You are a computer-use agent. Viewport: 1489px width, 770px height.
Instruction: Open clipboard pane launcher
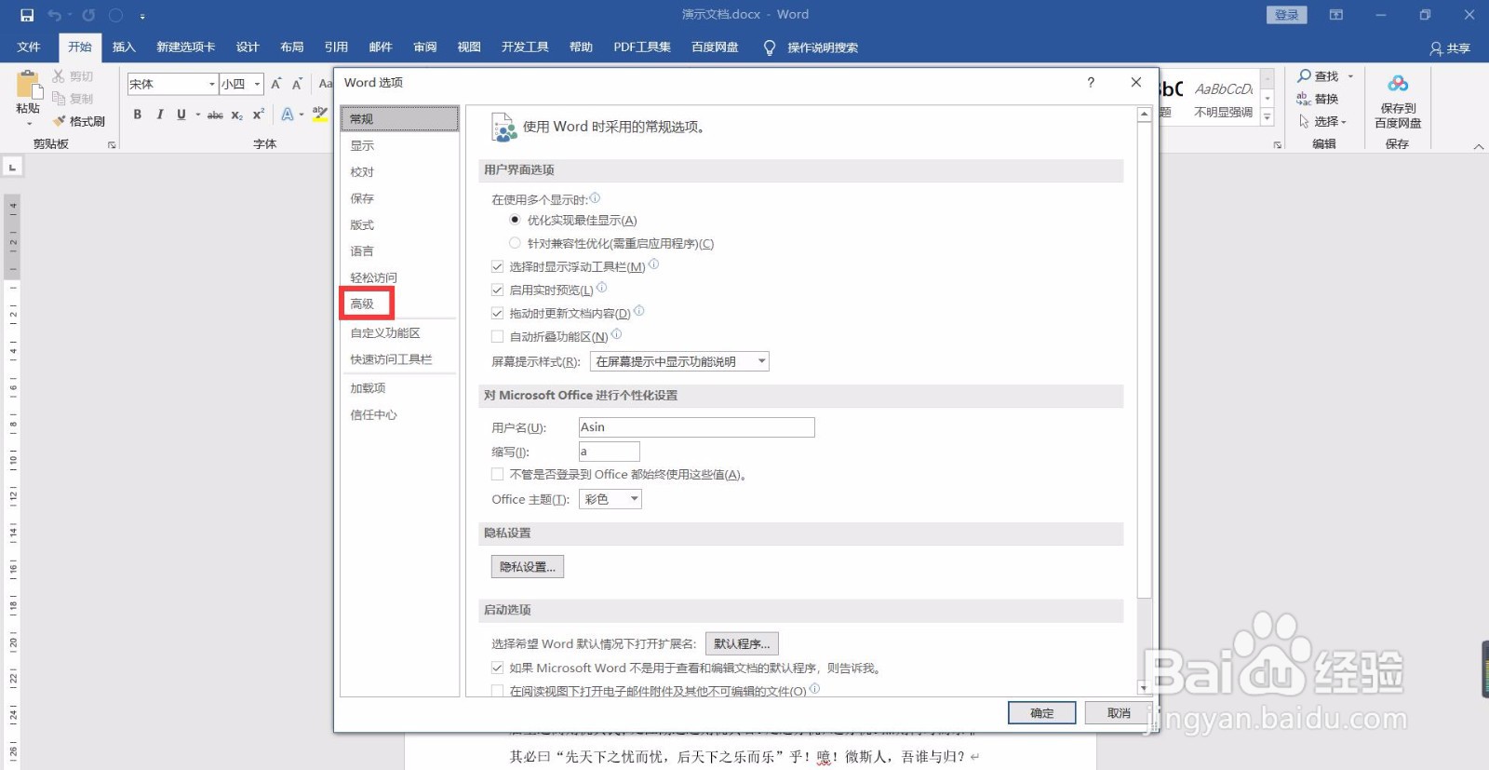pos(112,145)
